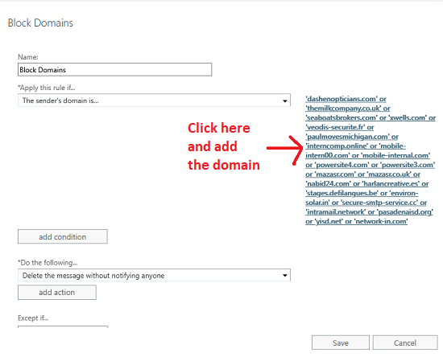
Task: Click the dashenopticians.com domain link
Action: coord(342,99)
